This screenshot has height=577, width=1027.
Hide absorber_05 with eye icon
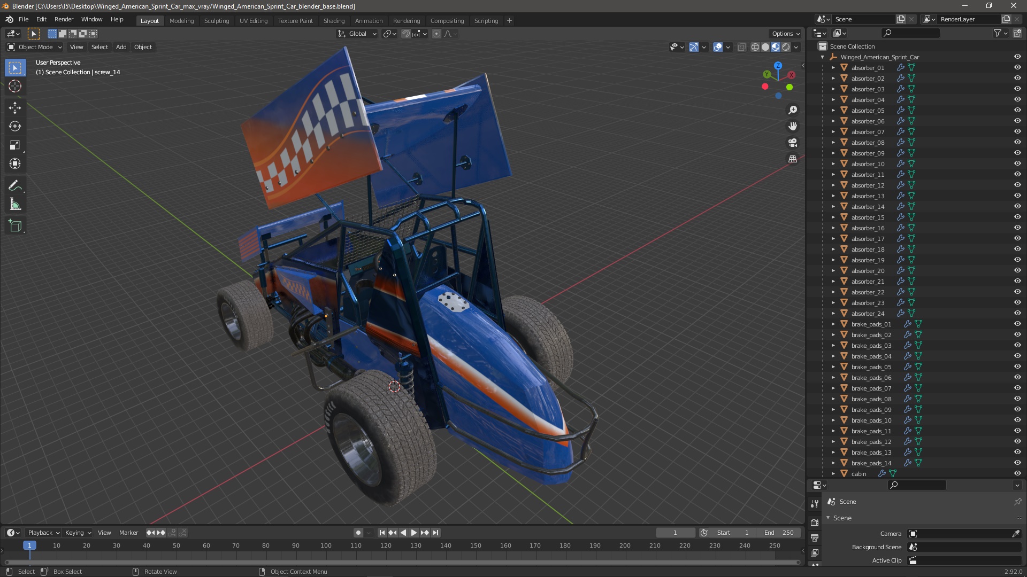click(x=1017, y=110)
